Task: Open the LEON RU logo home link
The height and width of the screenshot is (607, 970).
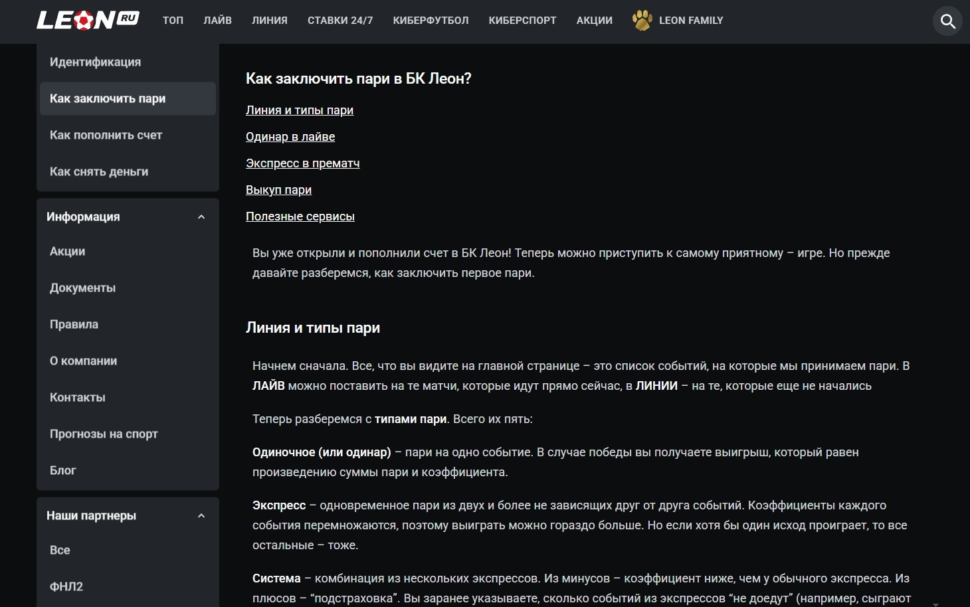Action: pyautogui.click(x=88, y=21)
